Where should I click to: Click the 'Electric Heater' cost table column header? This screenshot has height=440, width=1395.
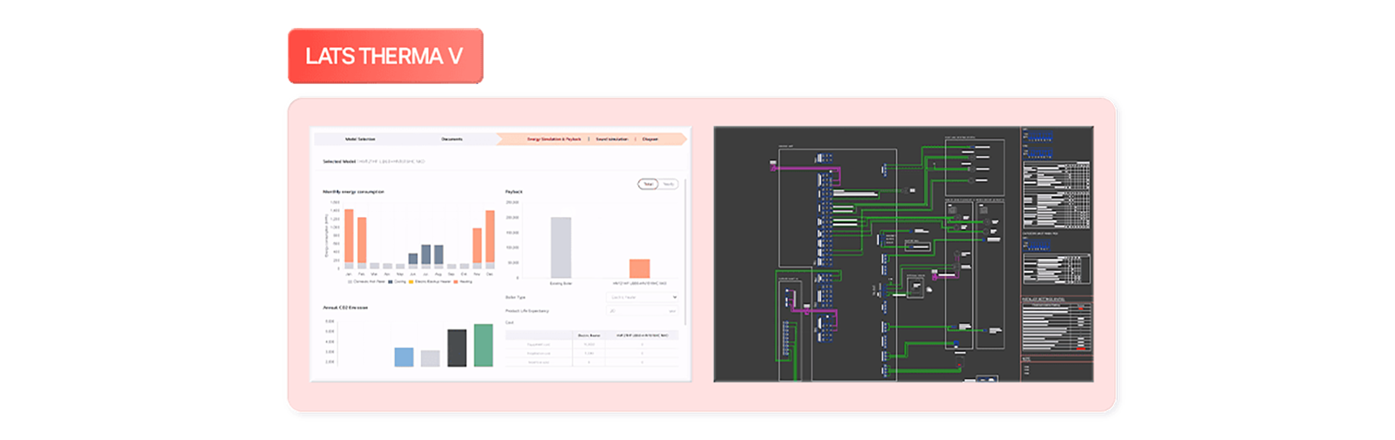589,335
